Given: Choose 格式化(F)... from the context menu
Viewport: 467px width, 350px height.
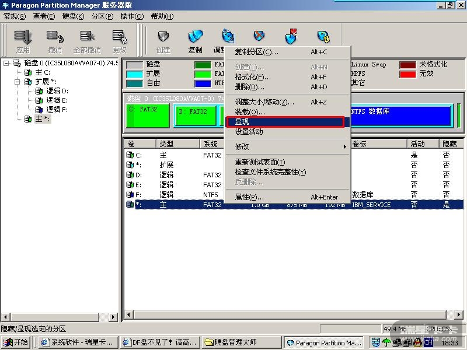Looking at the screenshot, I should point(253,77).
